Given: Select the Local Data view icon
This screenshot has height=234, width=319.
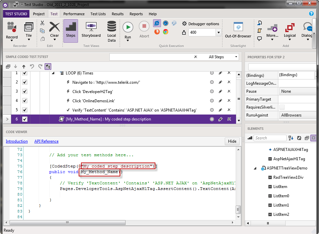Looking at the screenshot, I should (112, 26).
